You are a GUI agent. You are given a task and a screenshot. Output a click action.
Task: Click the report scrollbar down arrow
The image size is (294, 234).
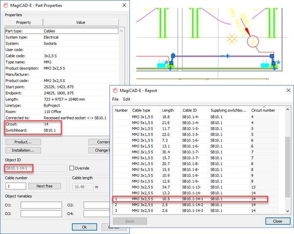click(x=288, y=211)
